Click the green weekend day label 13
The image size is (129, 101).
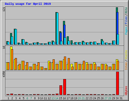pos(53,98)
